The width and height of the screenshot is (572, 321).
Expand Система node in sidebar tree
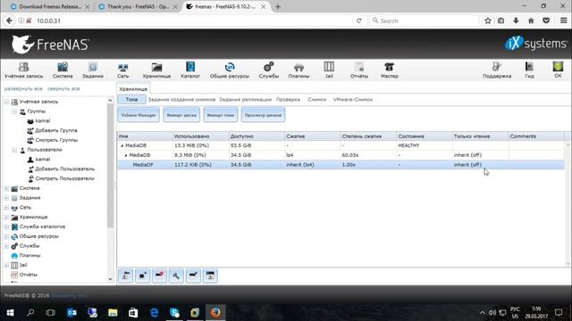[6, 188]
